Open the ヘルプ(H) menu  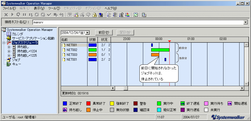point(111,8)
